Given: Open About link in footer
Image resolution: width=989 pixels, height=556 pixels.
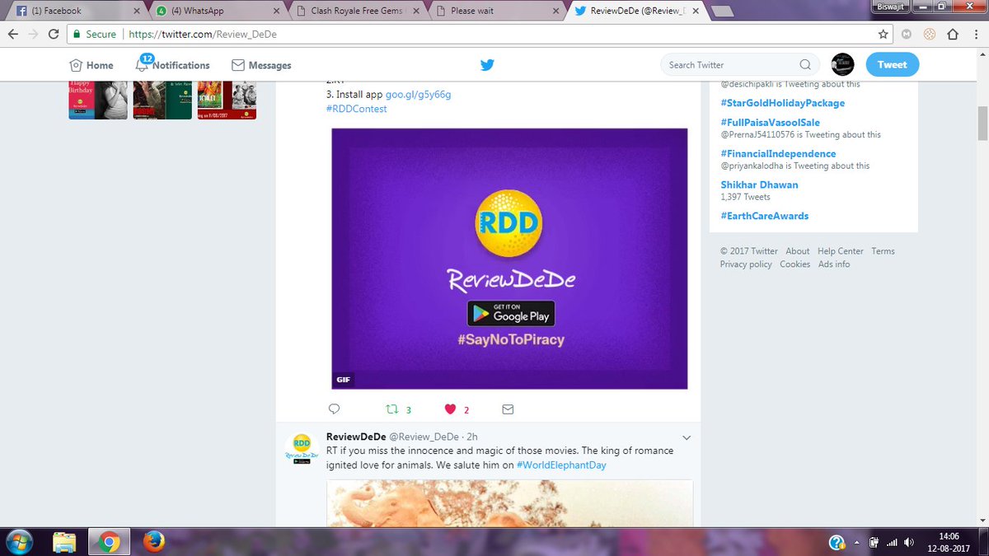Looking at the screenshot, I should pos(797,251).
